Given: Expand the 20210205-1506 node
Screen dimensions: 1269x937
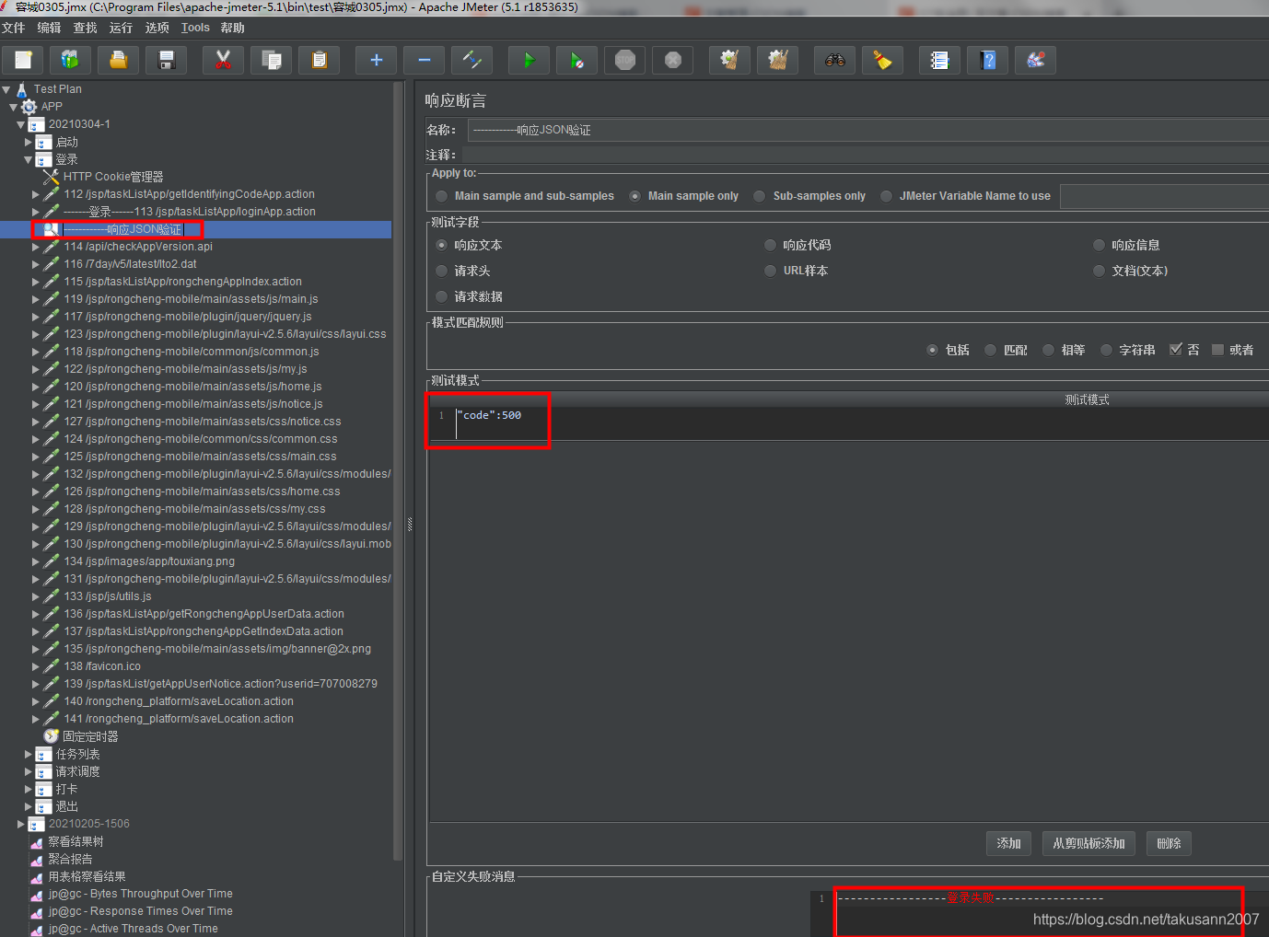Looking at the screenshot, I should 20,824.
